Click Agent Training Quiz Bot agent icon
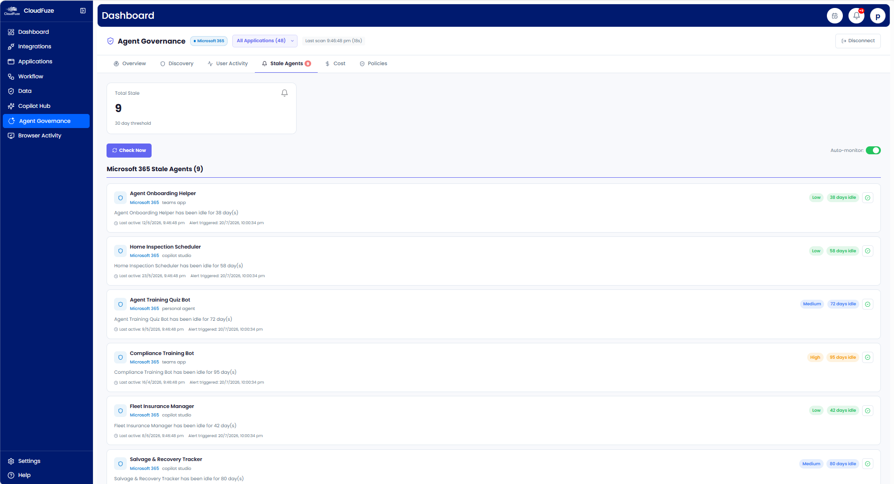The image size is (894, 484). 121,304
